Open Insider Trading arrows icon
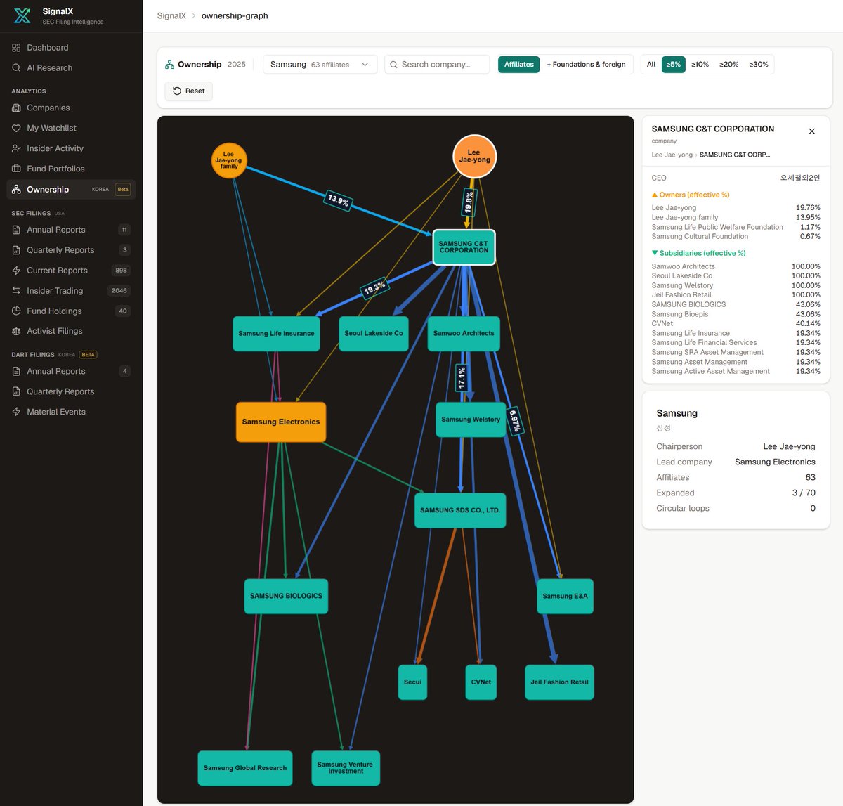843x806 pixels. (x=16, y=291)
